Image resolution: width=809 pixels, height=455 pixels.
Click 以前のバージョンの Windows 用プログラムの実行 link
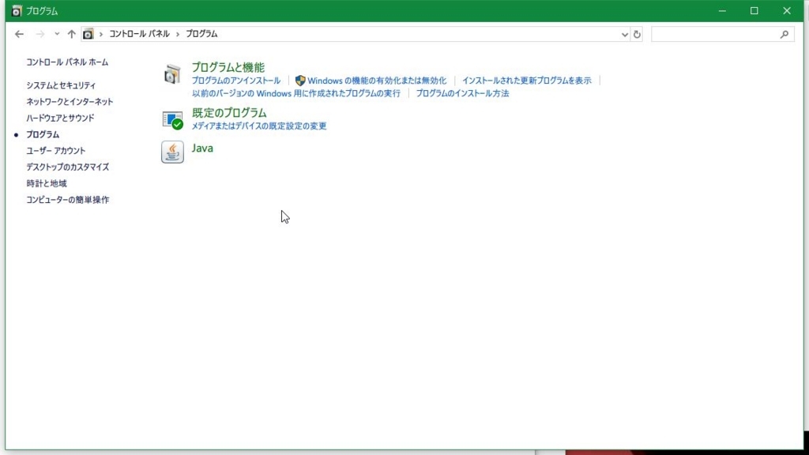[296, 93]
